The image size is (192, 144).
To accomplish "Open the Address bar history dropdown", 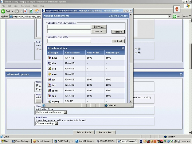I will pyautogui.click(x=170, y=17).
